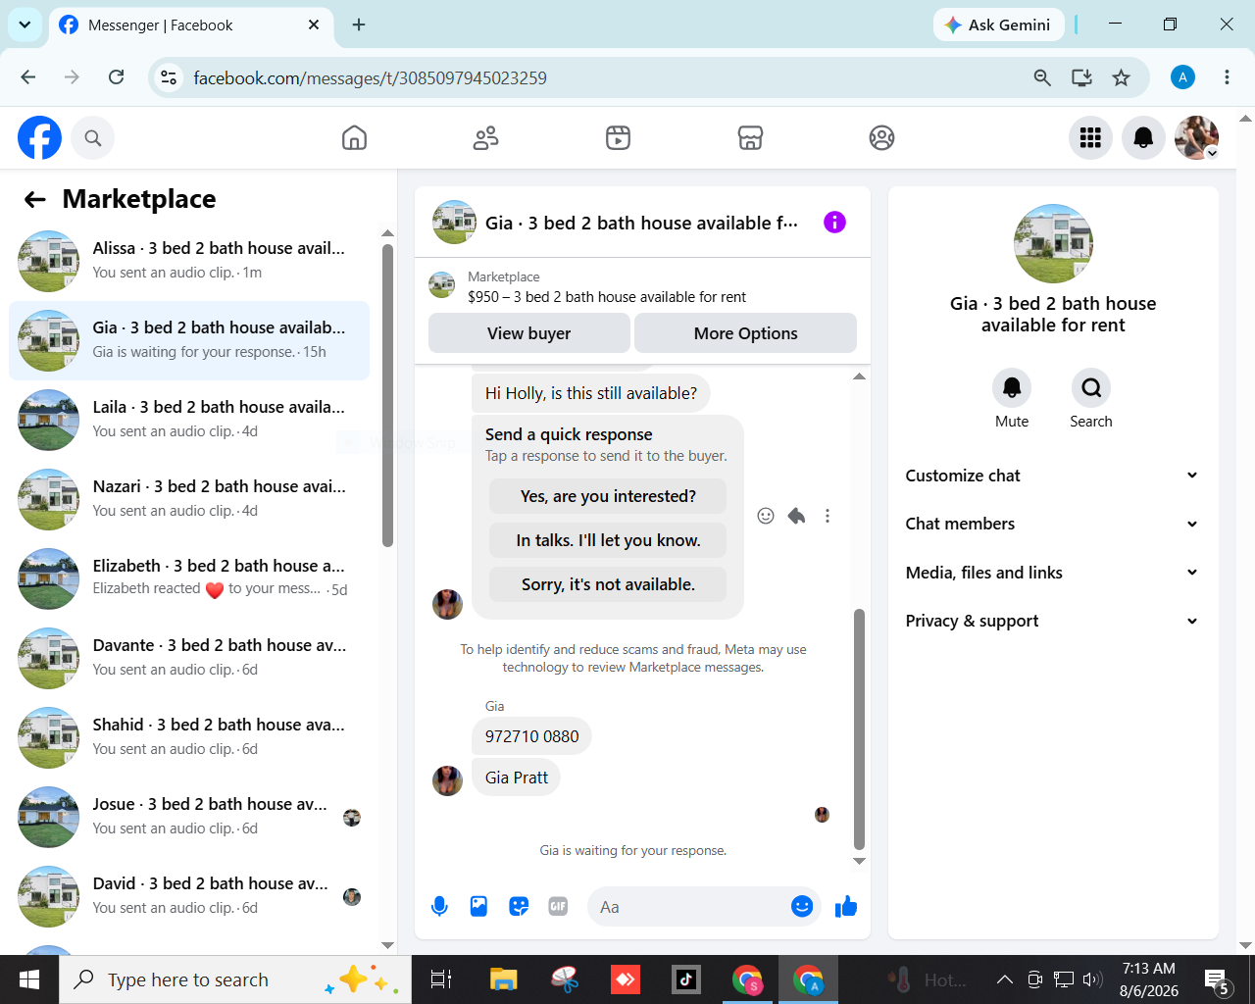
Task: Click the Chrome zoom magnifier icon
Action: pyautogui.click(x=1042, y=77)
